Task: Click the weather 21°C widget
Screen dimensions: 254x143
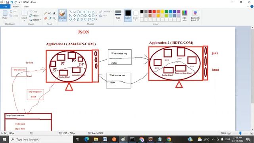Action: (203, 139)
